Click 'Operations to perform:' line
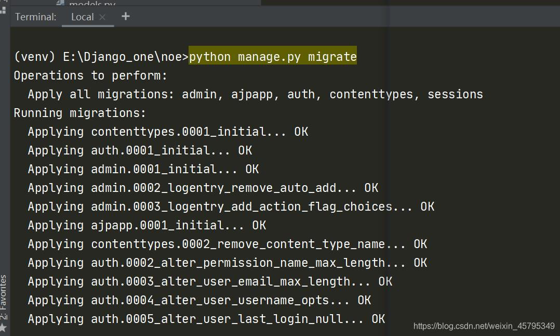The height and width of the screenshot is (336, 560). 90,75
